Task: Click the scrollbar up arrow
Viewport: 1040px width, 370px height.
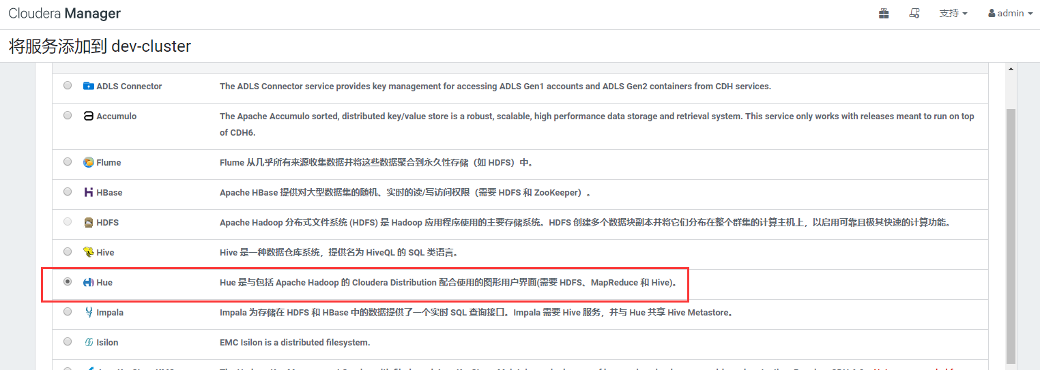Action: (1011, 69)
